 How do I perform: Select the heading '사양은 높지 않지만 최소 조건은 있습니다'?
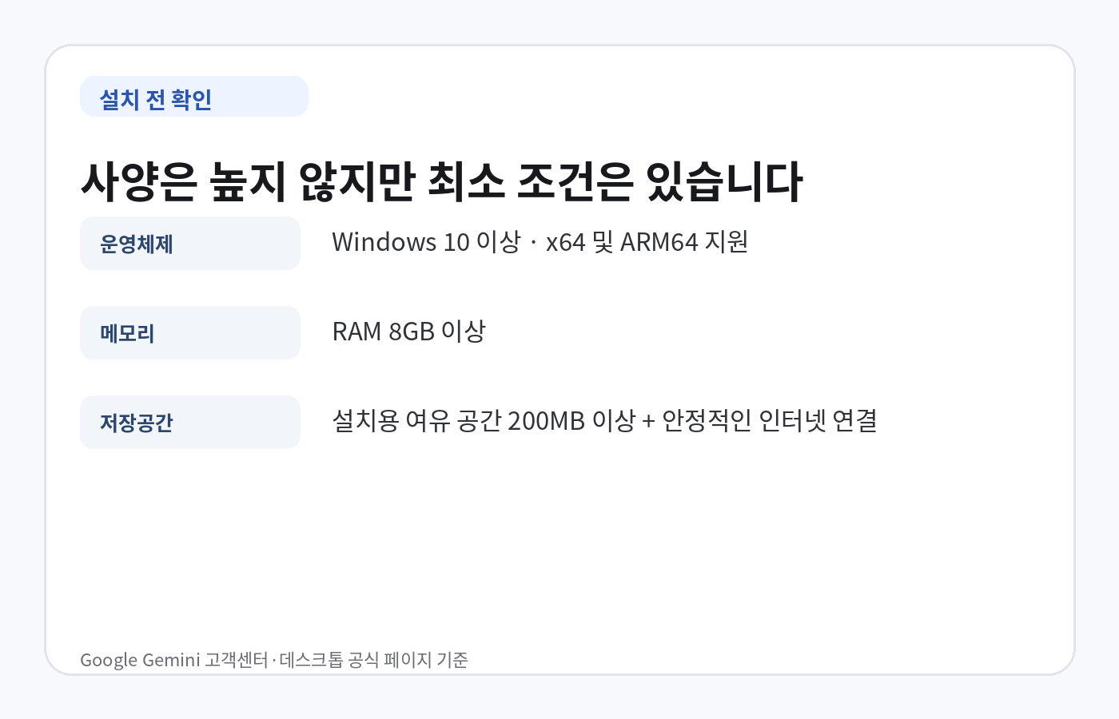441,181
